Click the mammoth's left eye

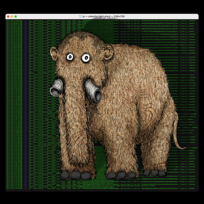click(70, 57)
